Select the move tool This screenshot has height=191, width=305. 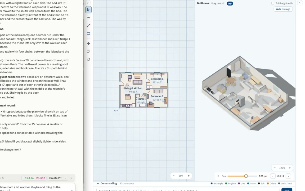coord(88,44)
